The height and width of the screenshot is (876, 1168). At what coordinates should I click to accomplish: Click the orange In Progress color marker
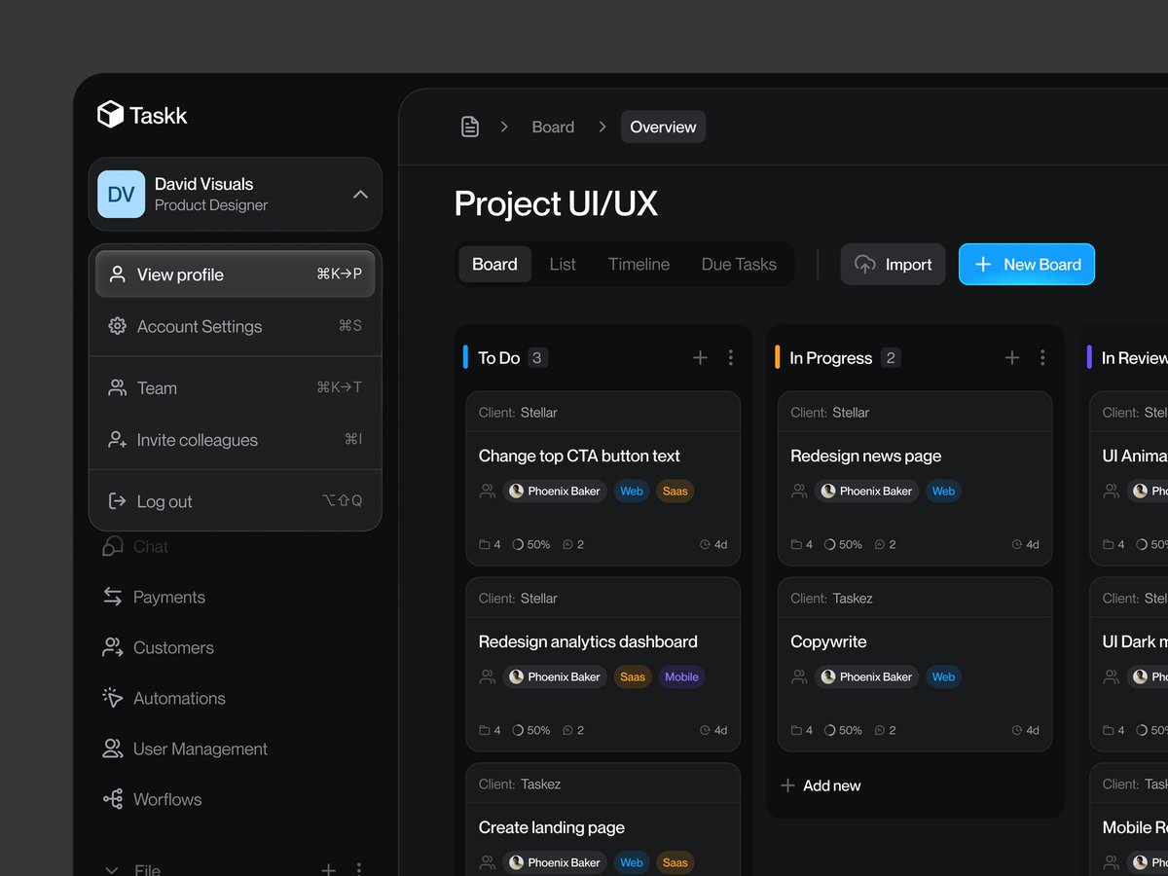click(x=778, y=357)
